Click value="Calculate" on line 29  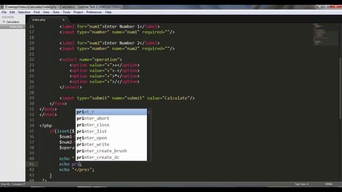pyautogui.click(x=168, y=98)
